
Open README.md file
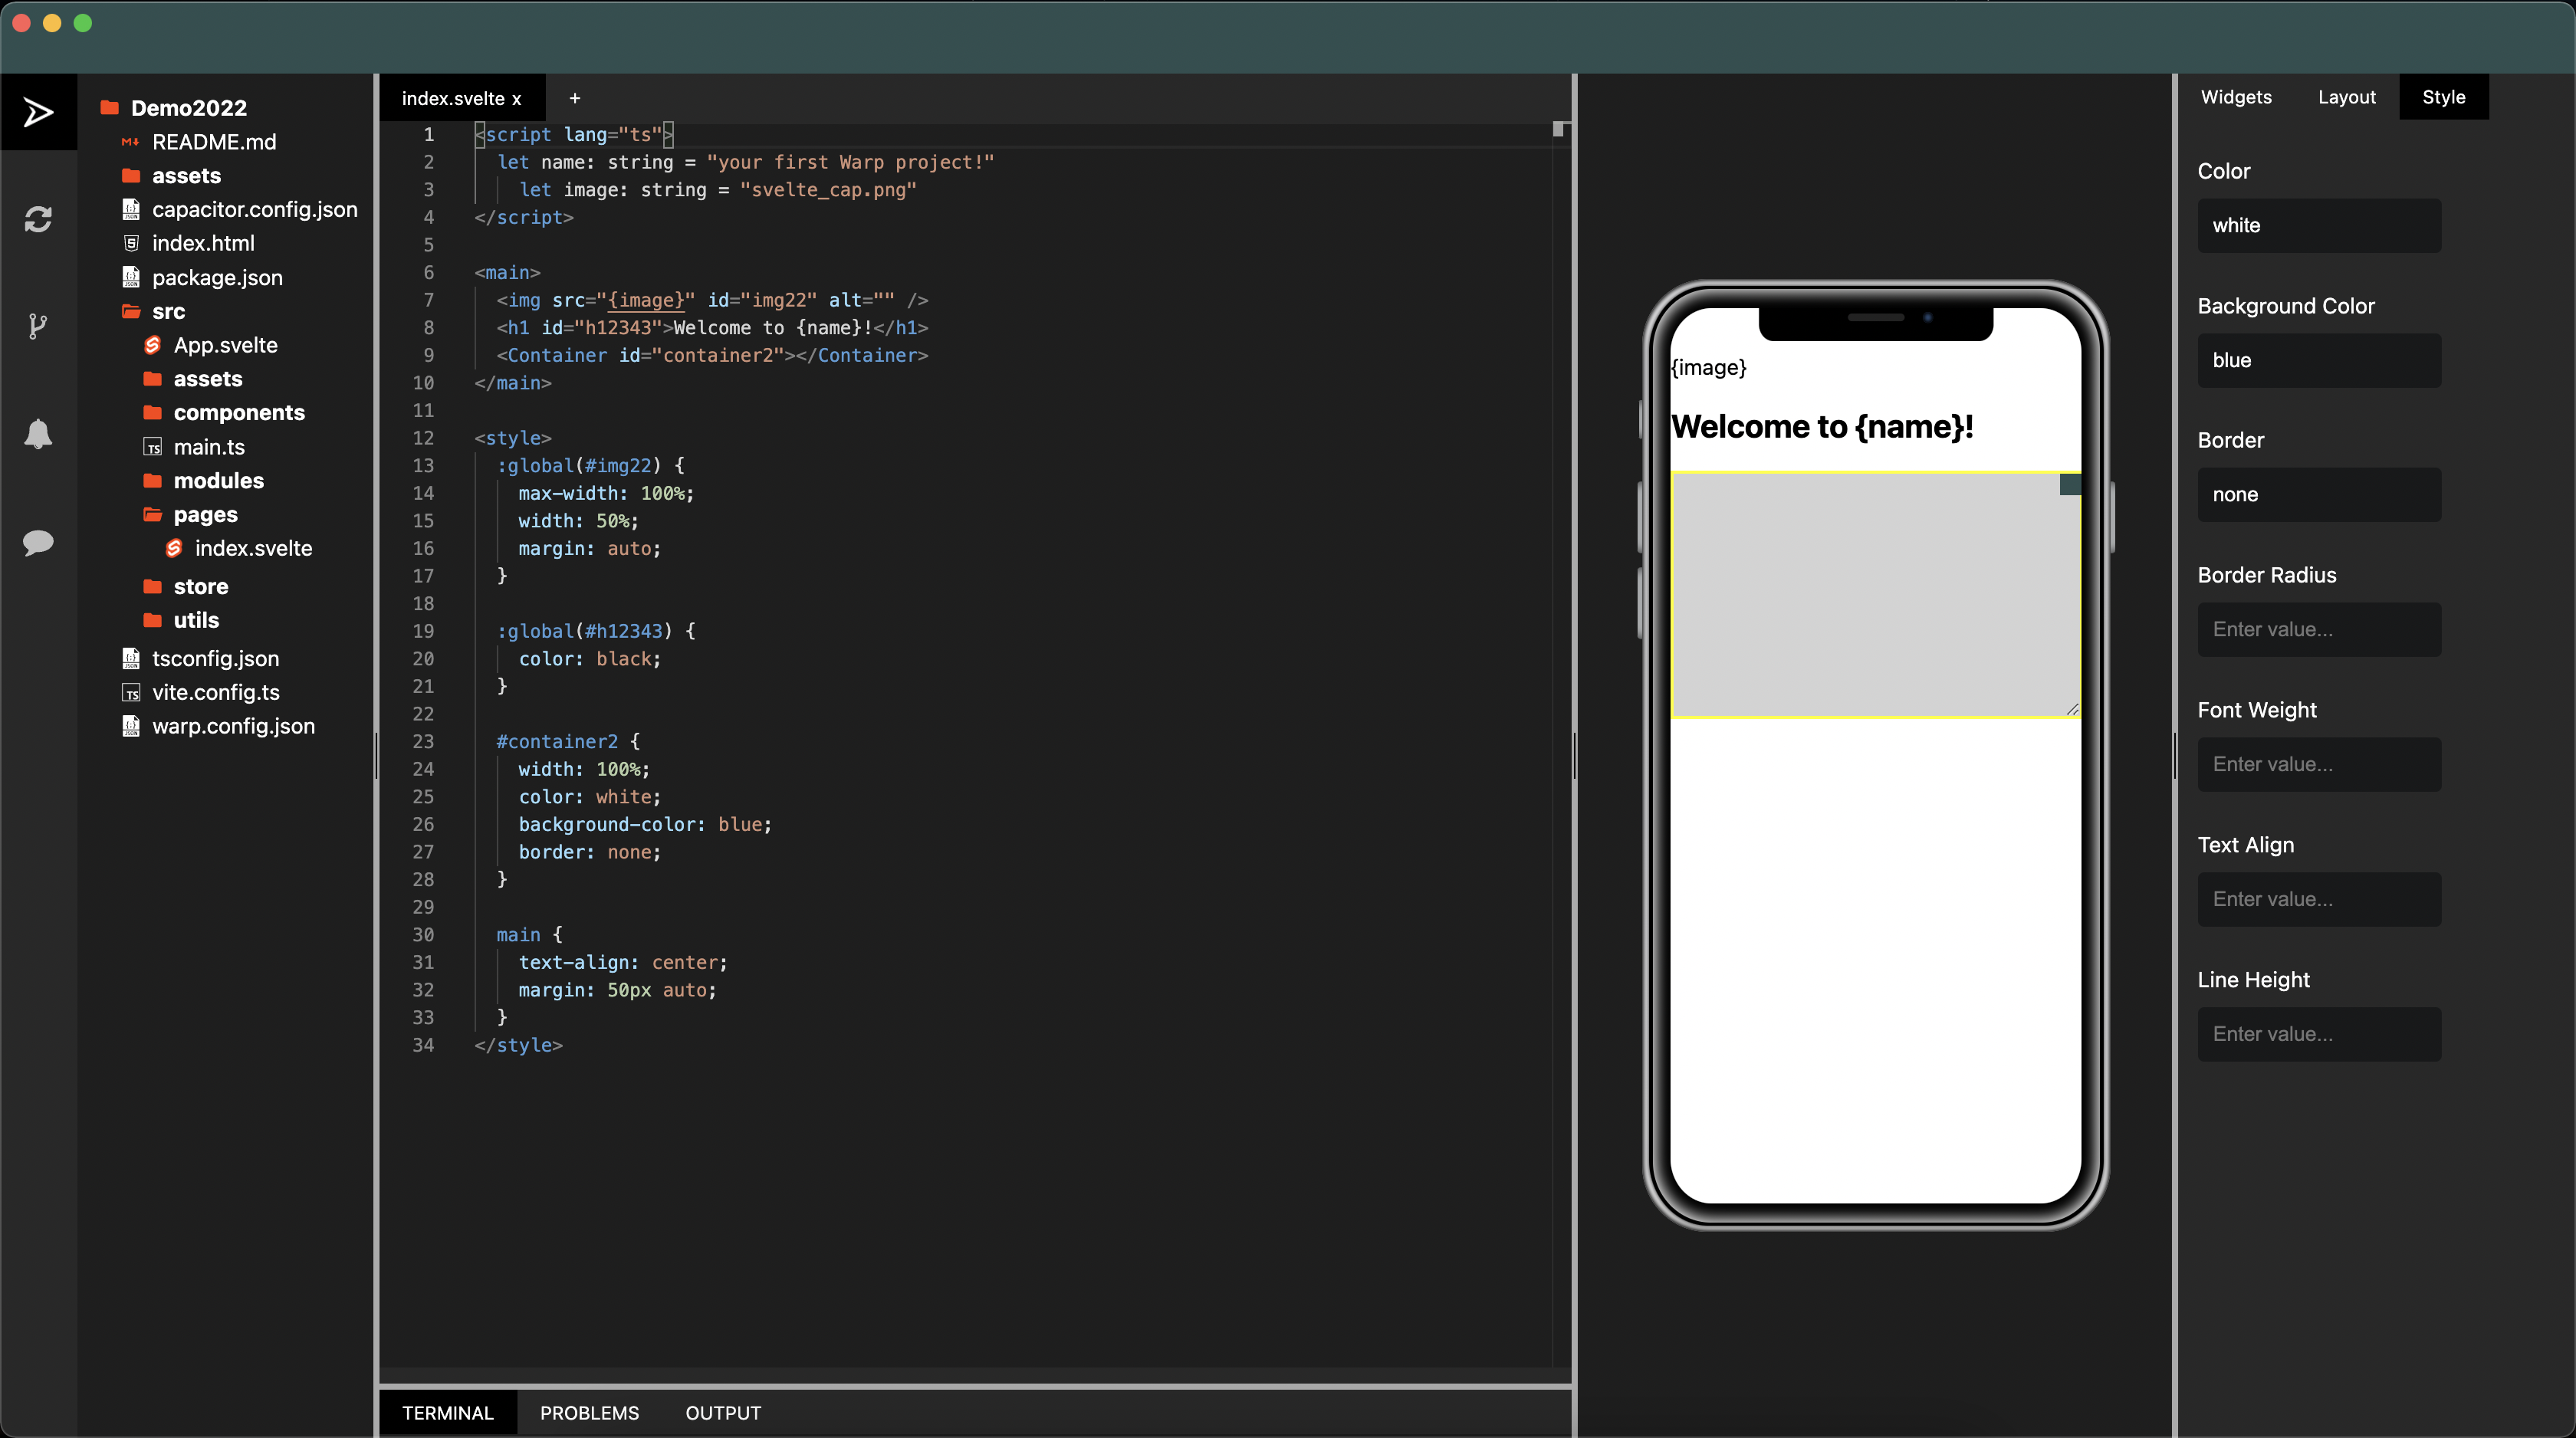tap(214, 142)
